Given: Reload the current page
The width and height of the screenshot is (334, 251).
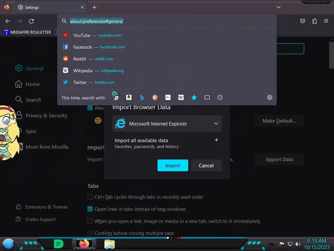Looking at the screenshot, I should 31,21.
